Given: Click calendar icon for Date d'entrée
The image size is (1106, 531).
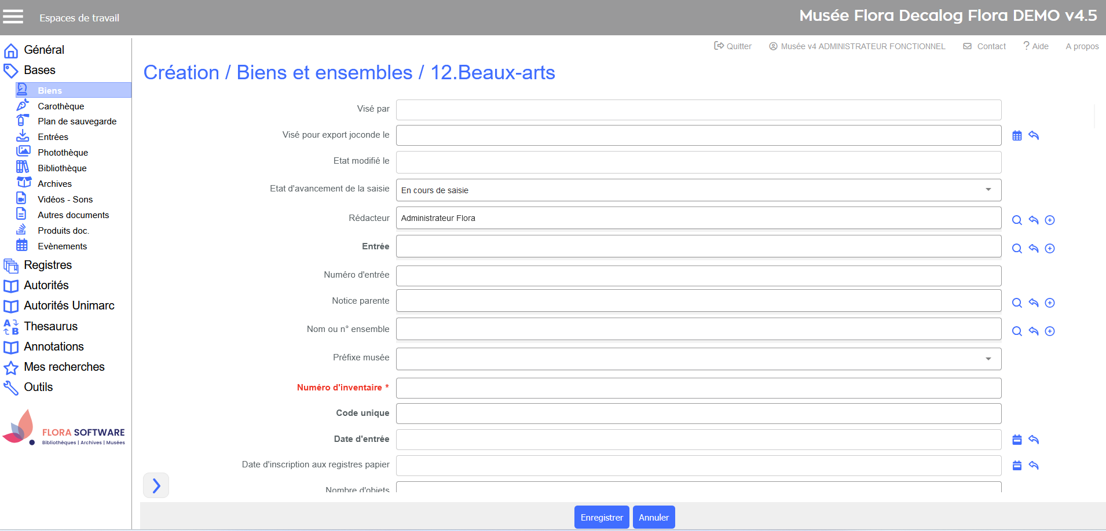Looking at the screenshot, I should (x=1017, y=440).
